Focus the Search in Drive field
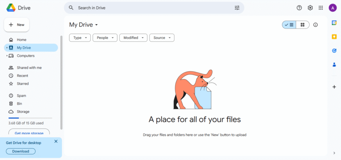 click(x=154, y=8)
